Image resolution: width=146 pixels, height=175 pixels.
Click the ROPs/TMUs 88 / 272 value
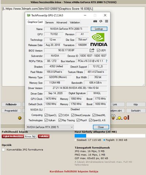[52, 61]
